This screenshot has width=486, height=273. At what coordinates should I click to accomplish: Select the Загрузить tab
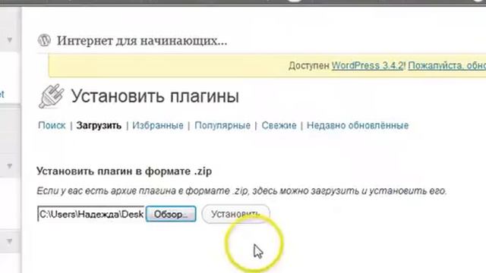(99, 125)
